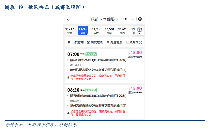Open the 到达地点 arrival location filter
210x130 pixels.
(x=114, y=42)
